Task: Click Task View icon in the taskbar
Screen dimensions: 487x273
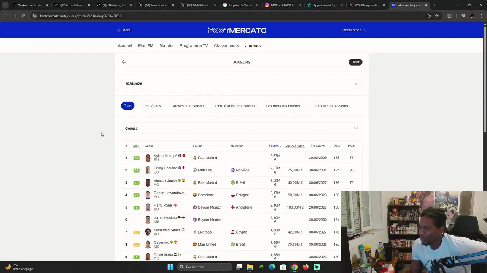Action: [x=239, y=267]
